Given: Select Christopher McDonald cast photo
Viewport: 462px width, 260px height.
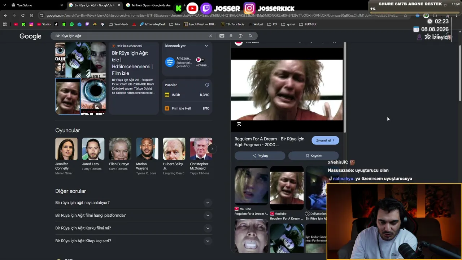Looking at the screenshot, I should [201, 149].
